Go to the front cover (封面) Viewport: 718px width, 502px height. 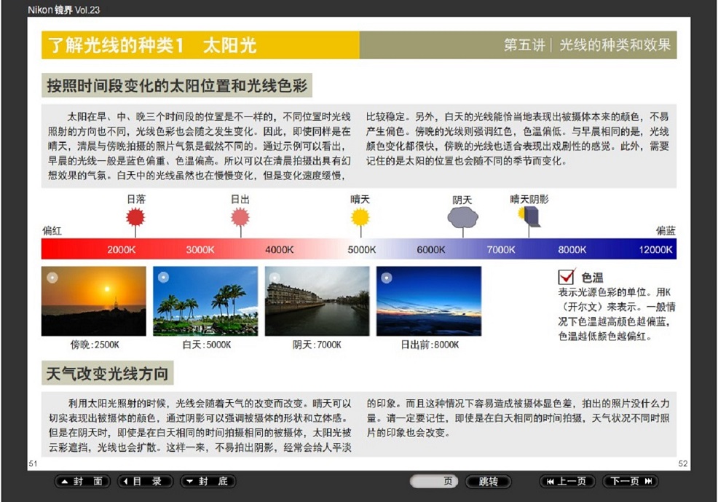click(83, 482)
